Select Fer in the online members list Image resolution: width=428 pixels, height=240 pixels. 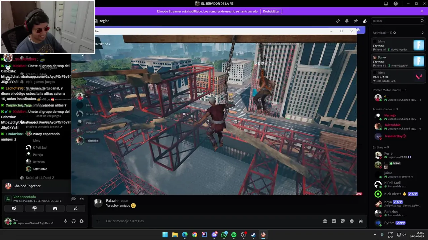pyautogui.click(x=399, y=155)
